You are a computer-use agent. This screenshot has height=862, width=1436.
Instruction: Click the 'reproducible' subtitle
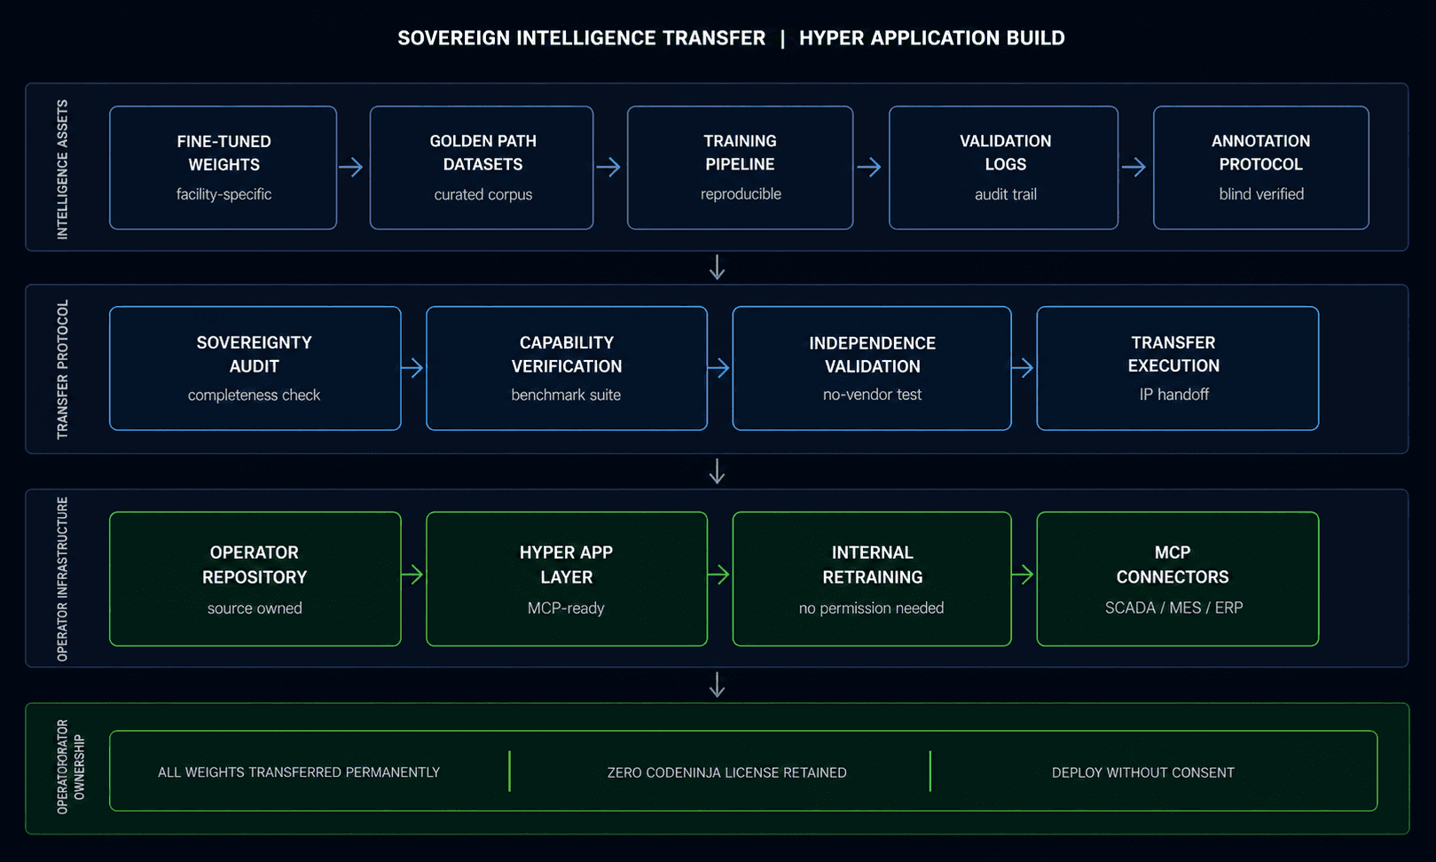741,194
